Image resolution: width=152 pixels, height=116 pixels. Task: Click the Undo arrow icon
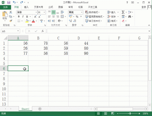[14, 2]
